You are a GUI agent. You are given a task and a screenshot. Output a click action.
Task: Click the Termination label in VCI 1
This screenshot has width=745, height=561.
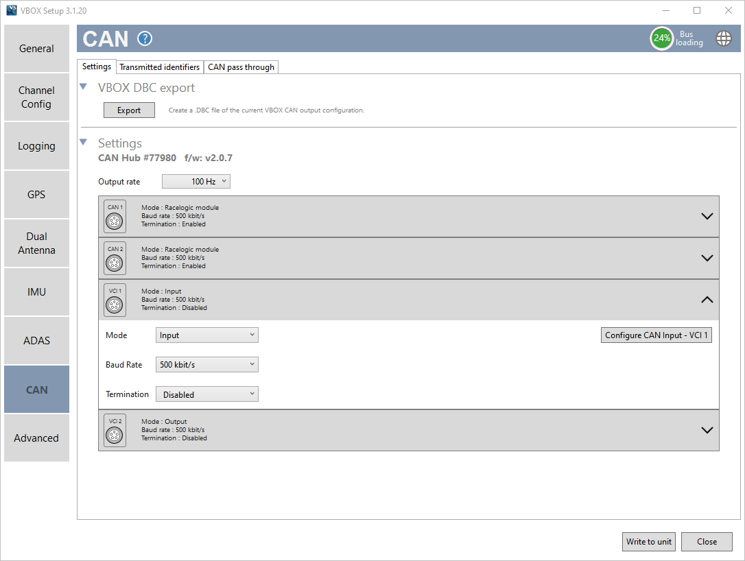click(x=127, y=394)
